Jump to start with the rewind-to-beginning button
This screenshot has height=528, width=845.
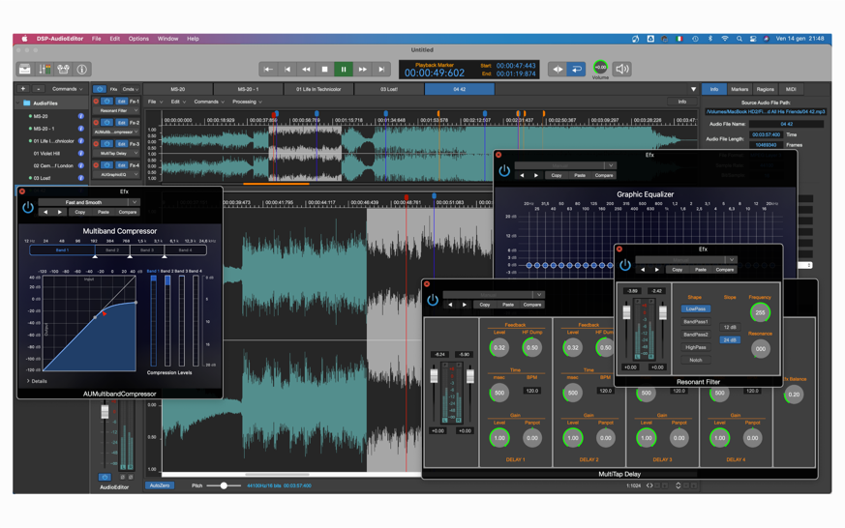(x=268, y=70)
